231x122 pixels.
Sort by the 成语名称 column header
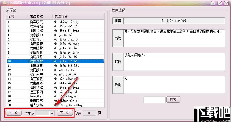pos(40,16)
